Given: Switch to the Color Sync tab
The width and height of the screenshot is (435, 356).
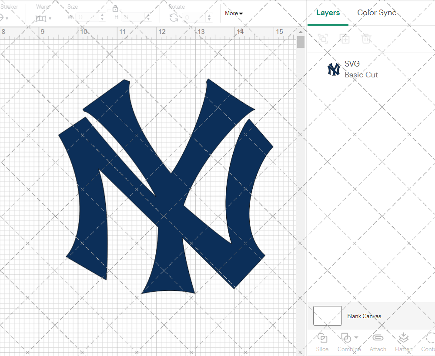Looking at the screenshot, I should [x=377, y=13].
